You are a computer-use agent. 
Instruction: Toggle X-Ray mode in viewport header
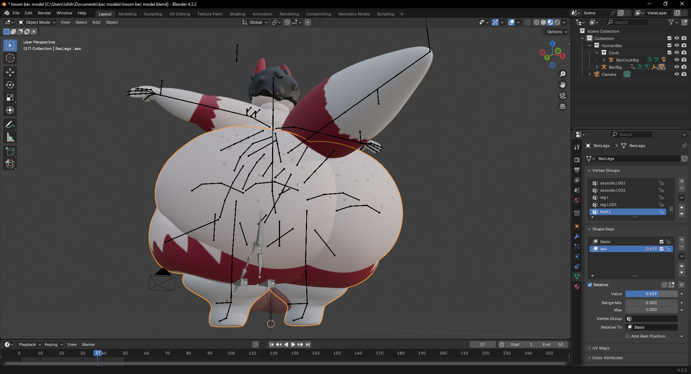(x=528, y=22)
